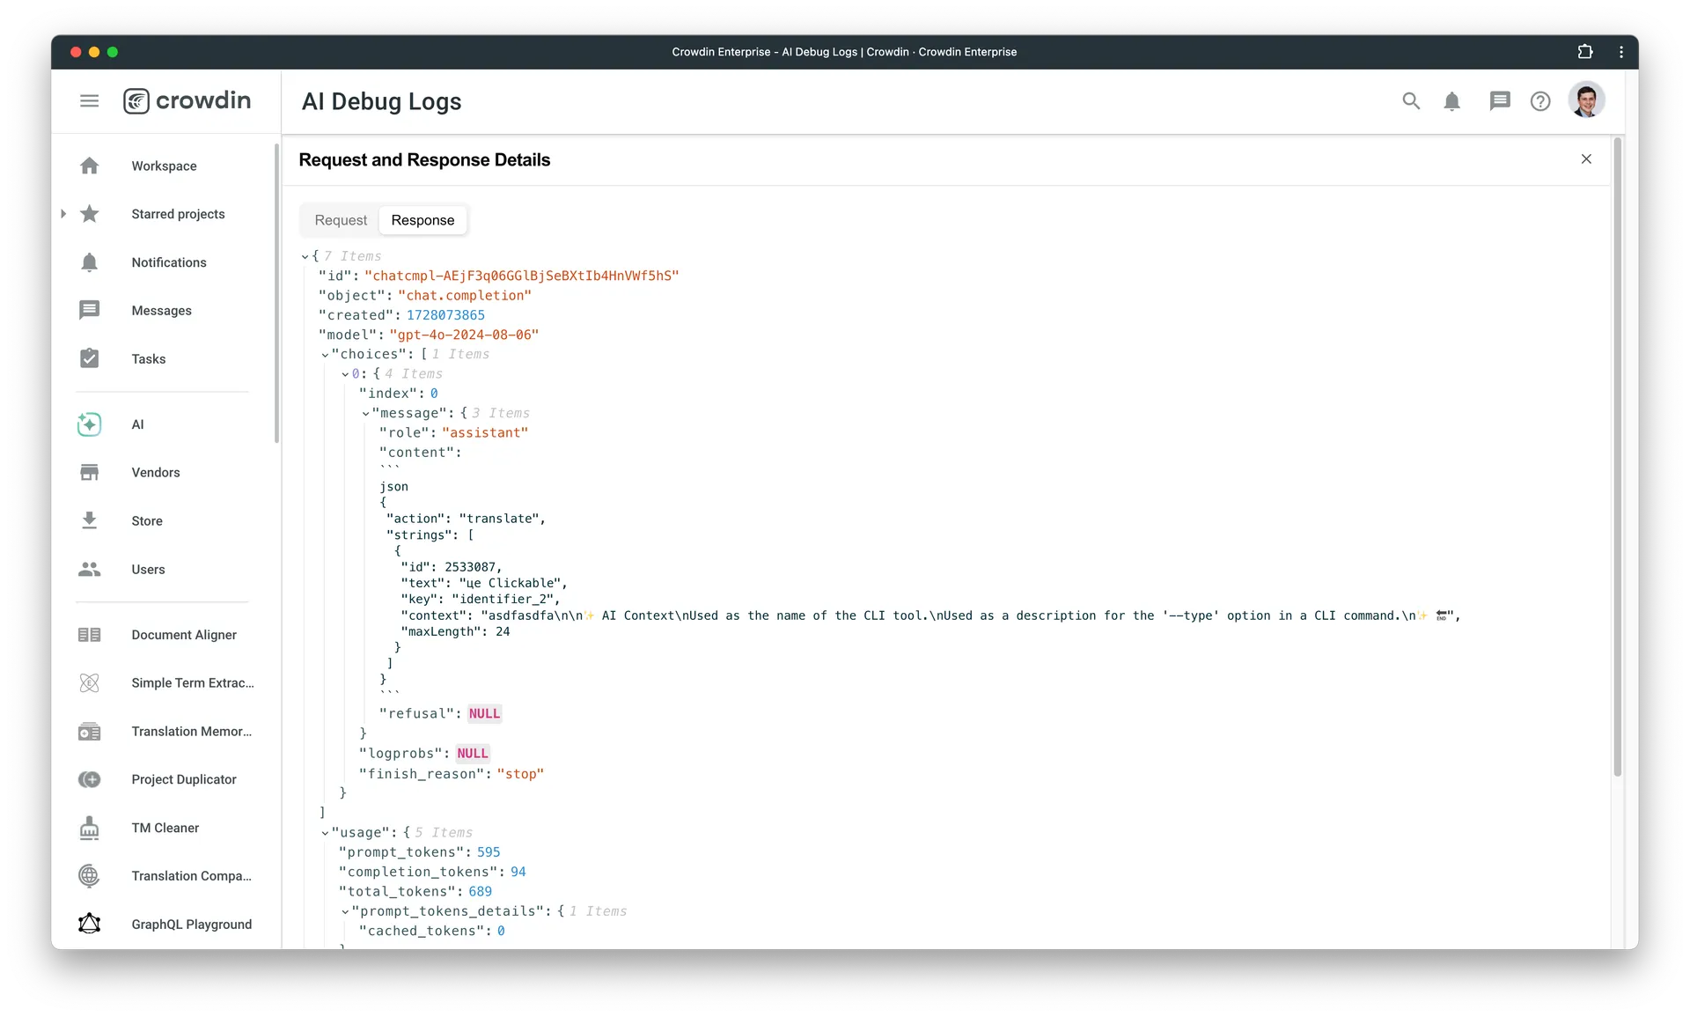Open Vendors in the sidebar
Screen dimensions: 1690x1017
(x=156, y=472)
